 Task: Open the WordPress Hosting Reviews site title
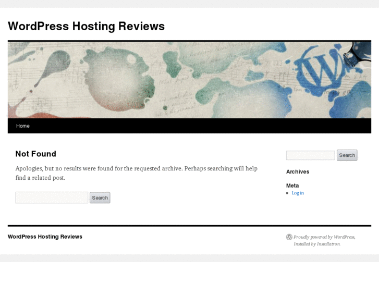tap(87, 26)
